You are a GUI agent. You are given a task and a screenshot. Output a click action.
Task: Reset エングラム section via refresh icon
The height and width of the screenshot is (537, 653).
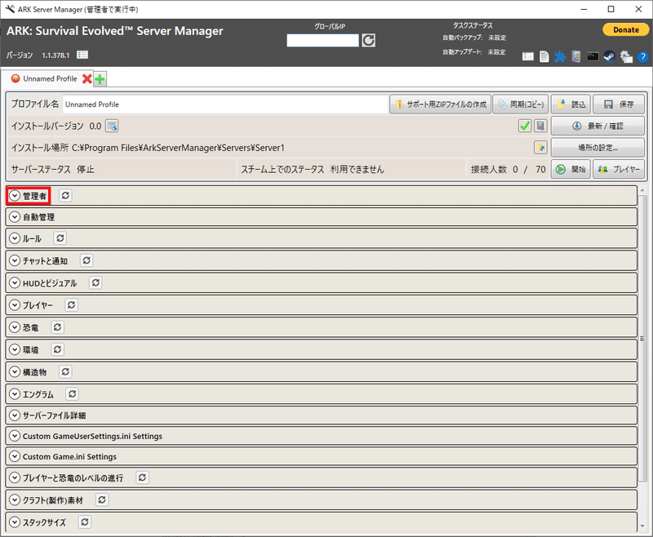(72, 394)
